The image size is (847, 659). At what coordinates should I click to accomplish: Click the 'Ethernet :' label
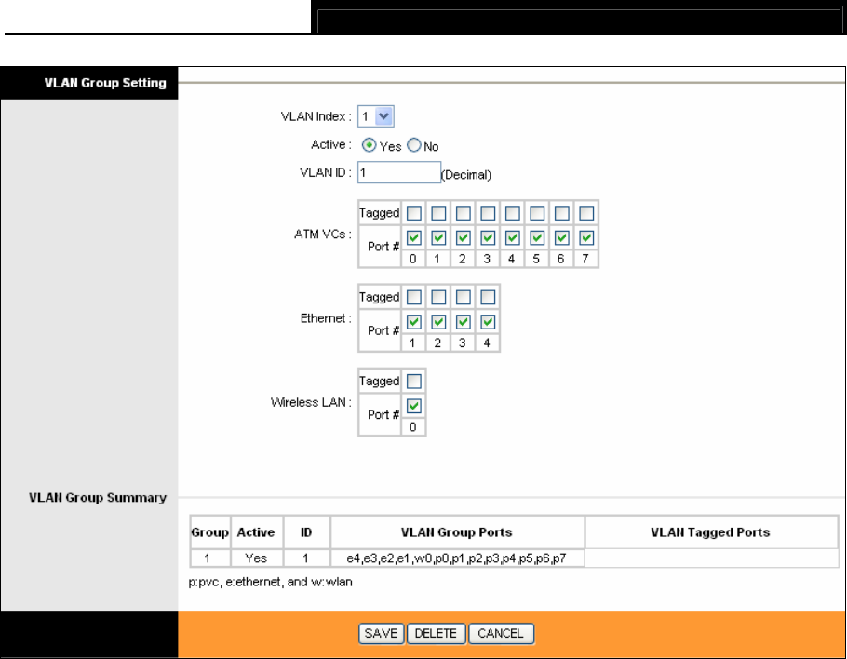[326, 318]
